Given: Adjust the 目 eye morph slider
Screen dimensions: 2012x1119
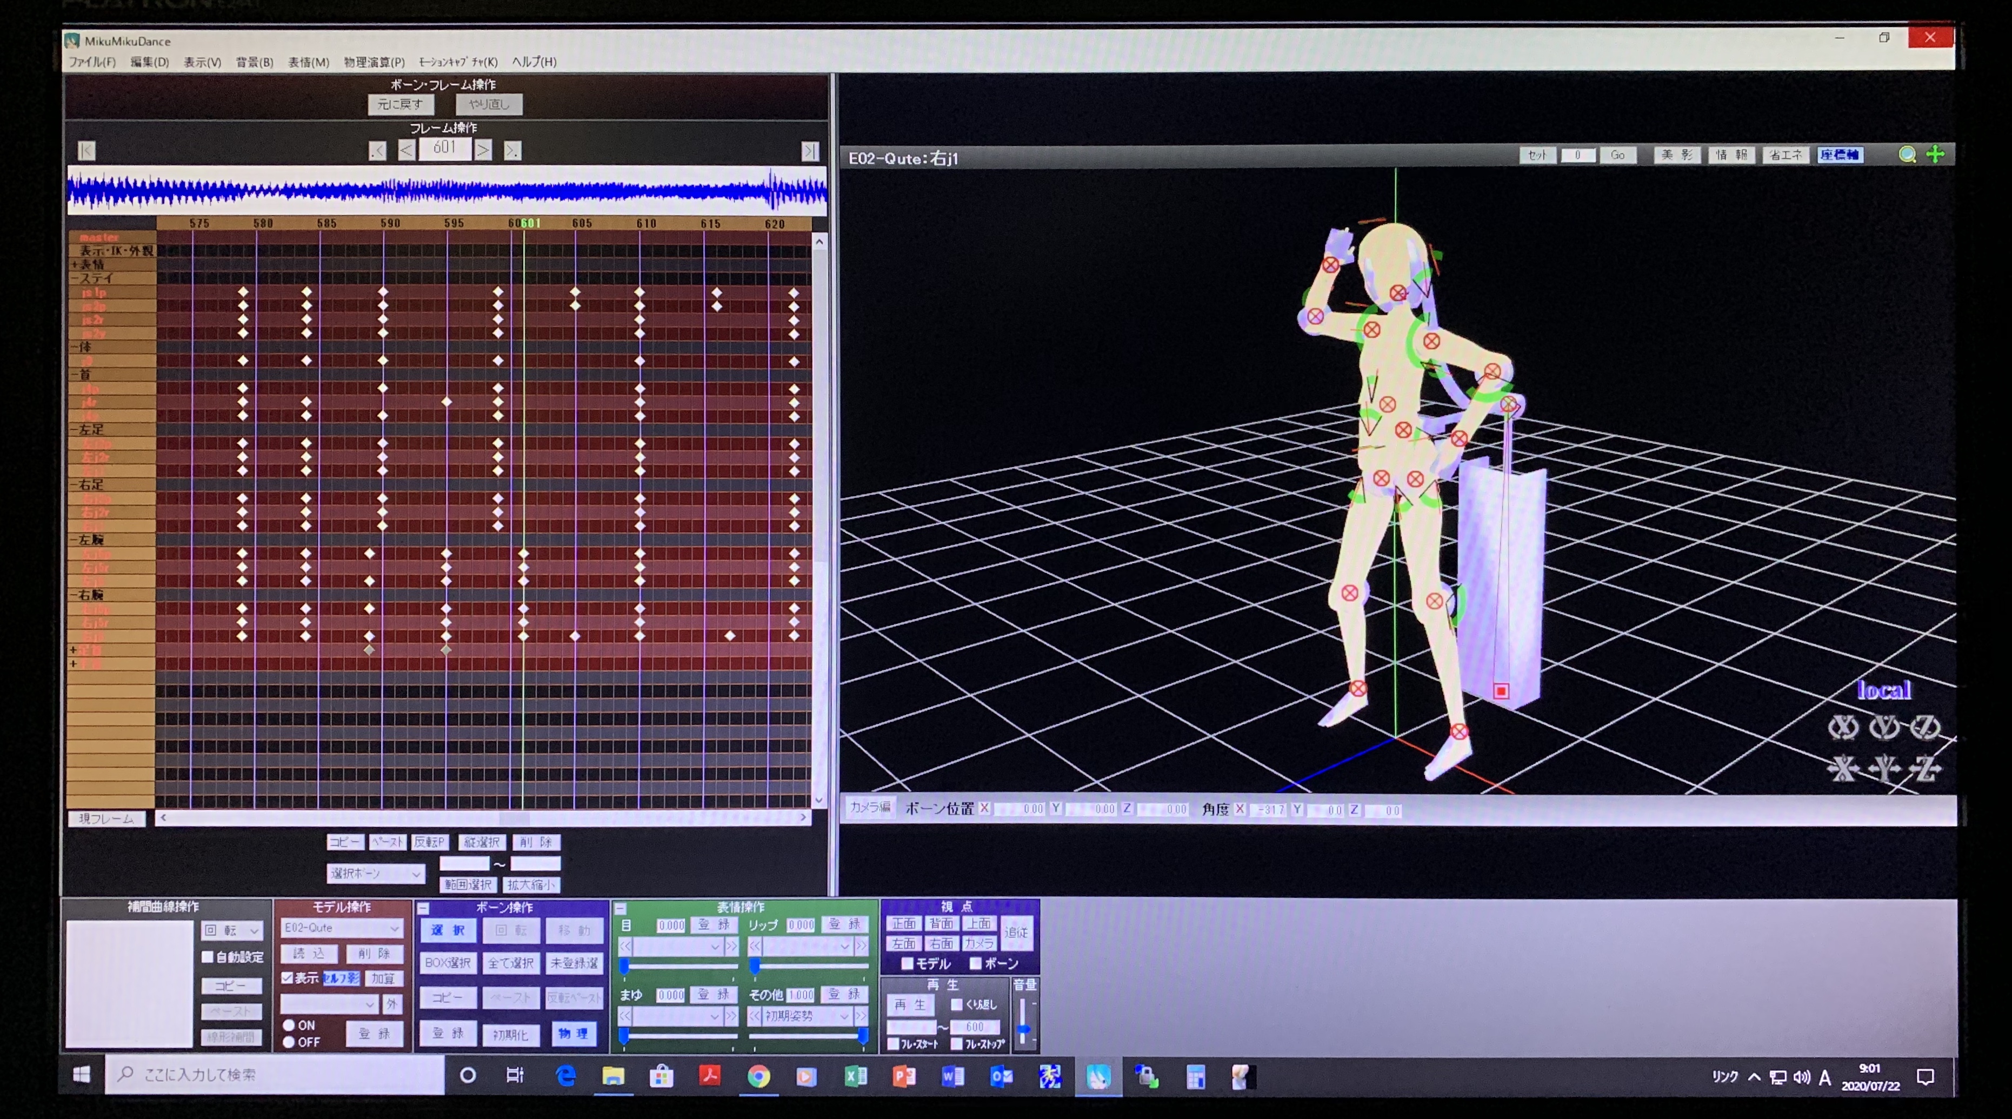Looking at the screenshot, I should [x=678, y=968].
